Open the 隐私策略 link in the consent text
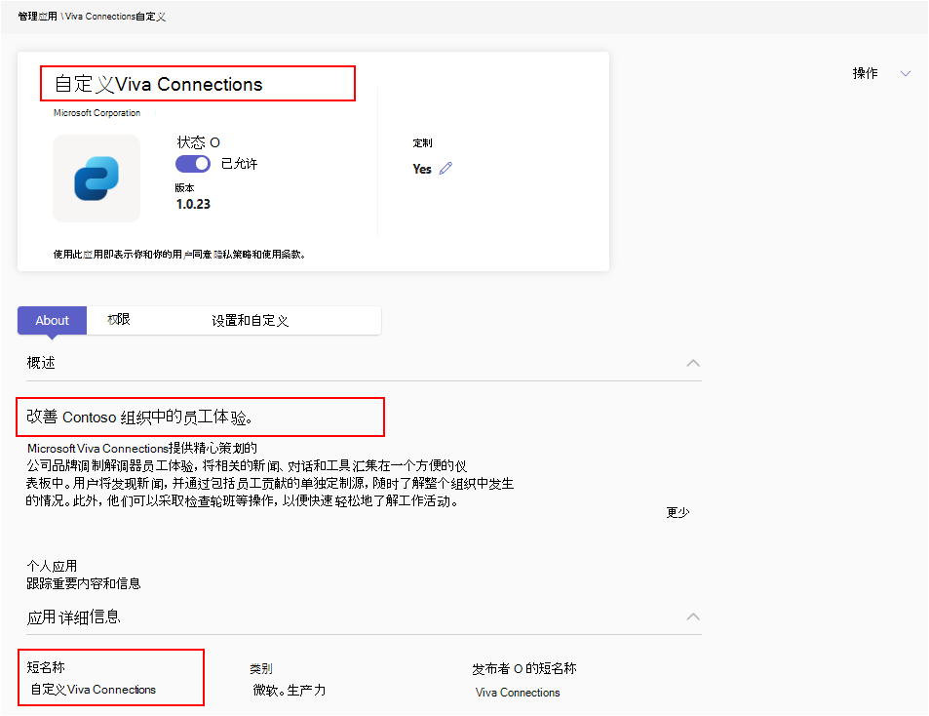 coord(232,250)
